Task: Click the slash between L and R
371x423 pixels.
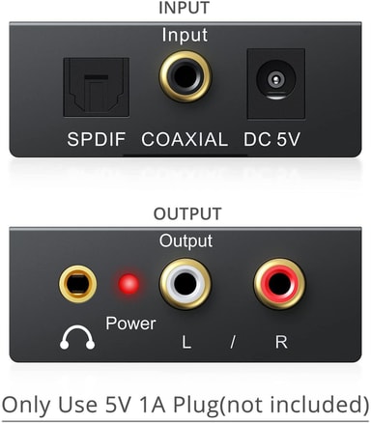Action: 233,343
